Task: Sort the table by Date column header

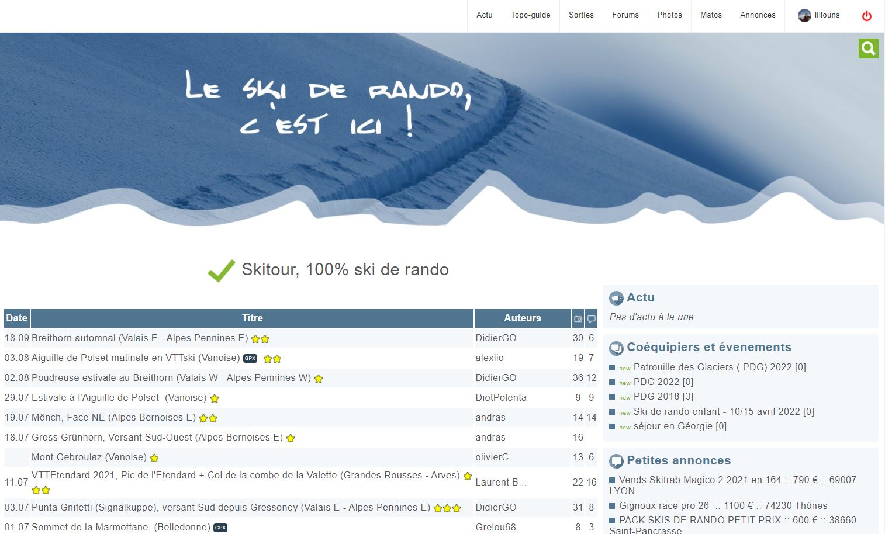Action: (x=17, y=318)
